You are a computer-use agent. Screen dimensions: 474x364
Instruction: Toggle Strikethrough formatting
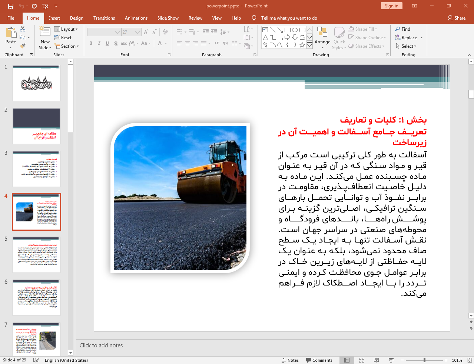tap(124, 43)
